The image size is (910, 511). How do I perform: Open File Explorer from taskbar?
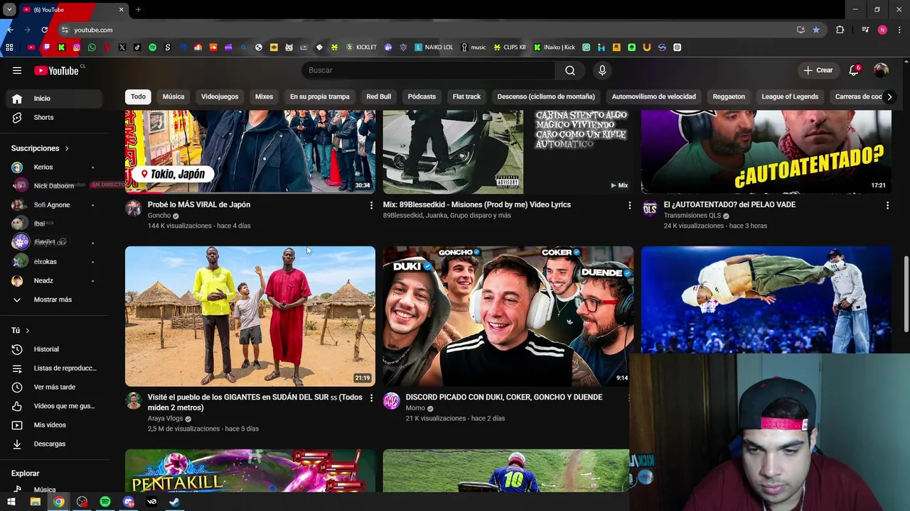(x=35, y=502)
